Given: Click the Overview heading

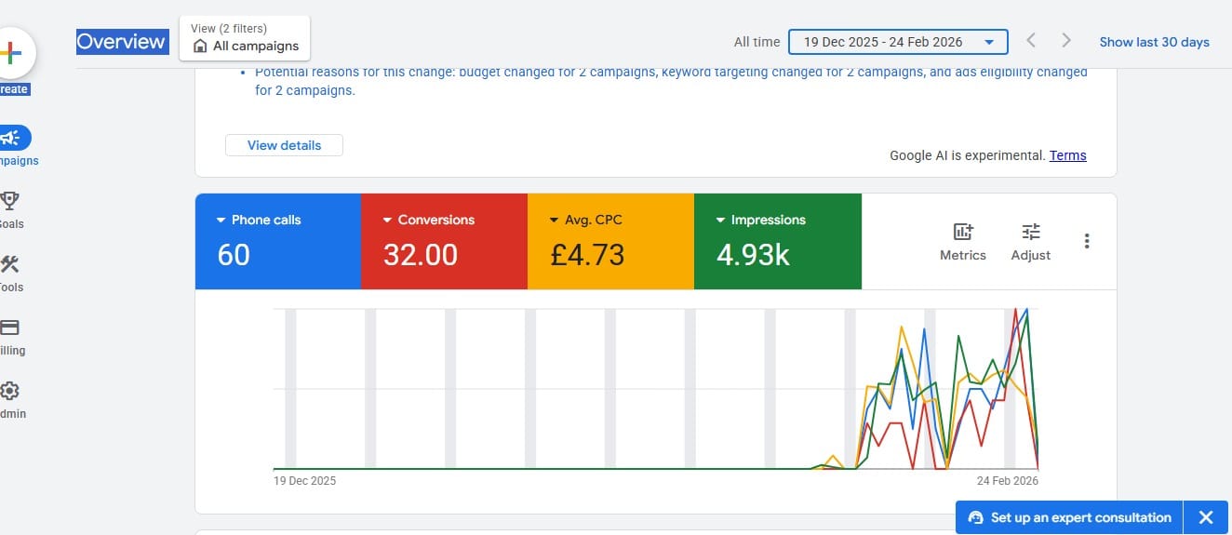Looking at the screenshot, I should click(121, 41).
